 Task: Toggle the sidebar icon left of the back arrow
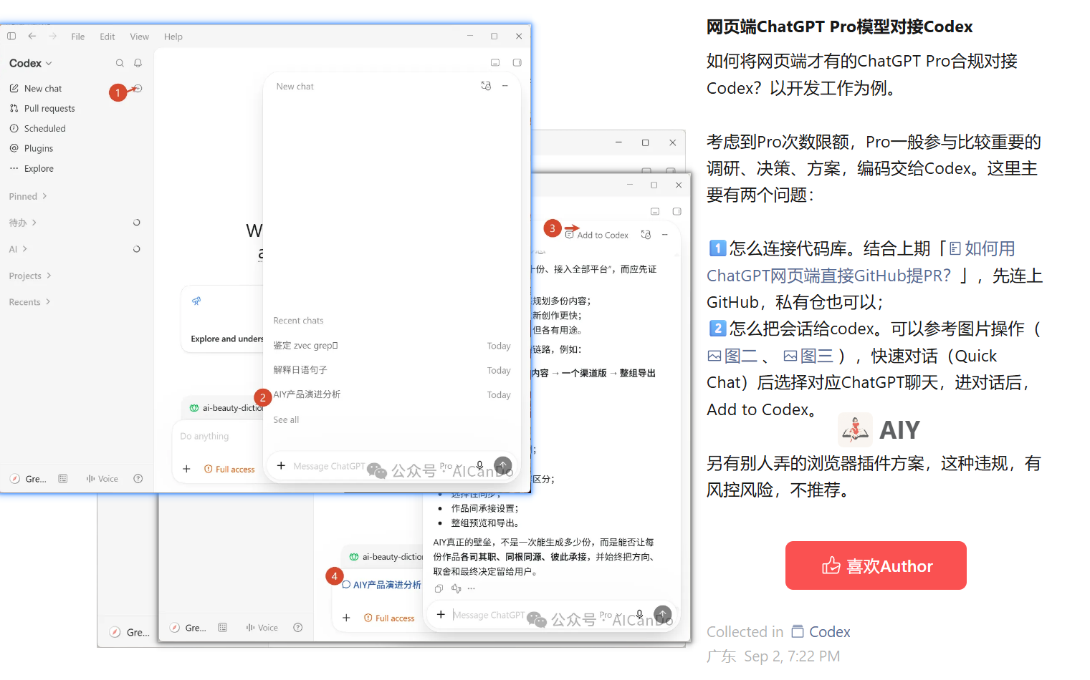tap(11, 36)
